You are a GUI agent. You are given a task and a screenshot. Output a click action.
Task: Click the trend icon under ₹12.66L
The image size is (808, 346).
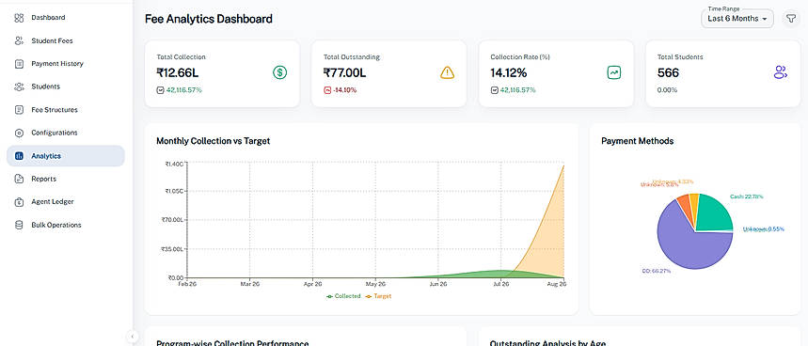point(160,90)
